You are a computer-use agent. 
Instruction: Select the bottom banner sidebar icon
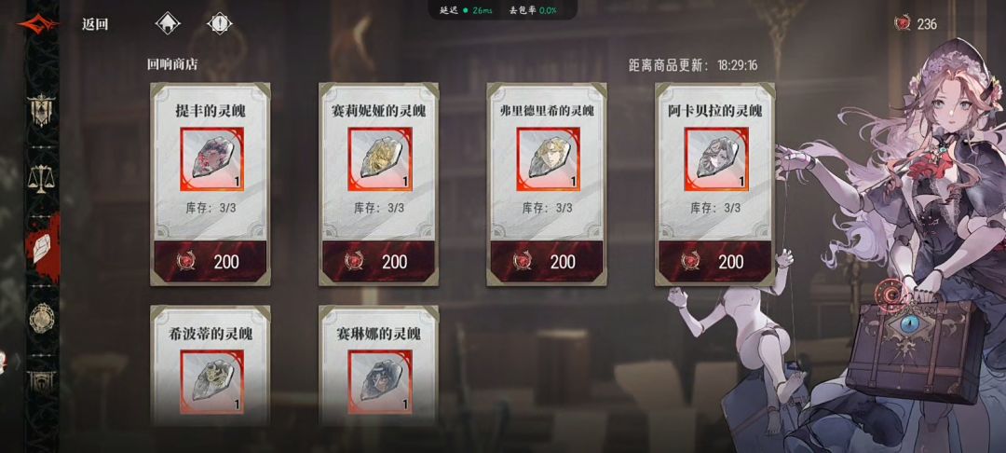(x=42, y=381)
